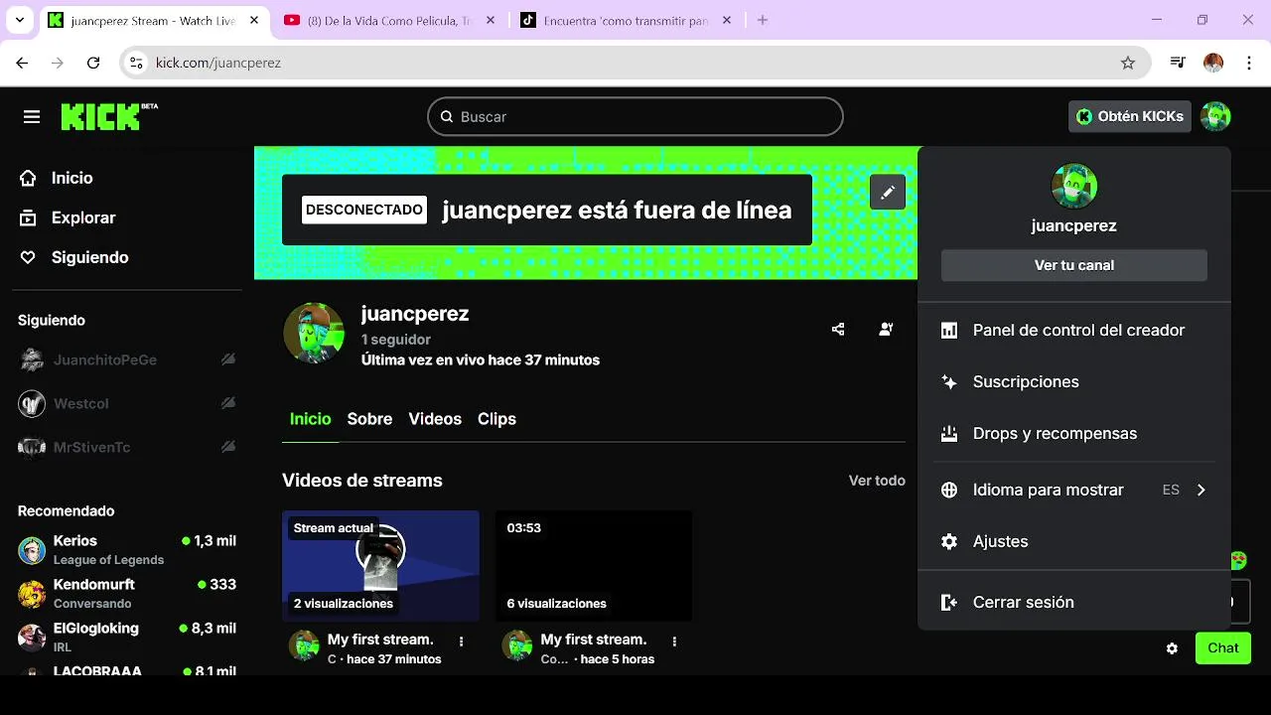Open recommended channel Kerios
This screenshot has height=715, width=1271.
pos(127,549)
